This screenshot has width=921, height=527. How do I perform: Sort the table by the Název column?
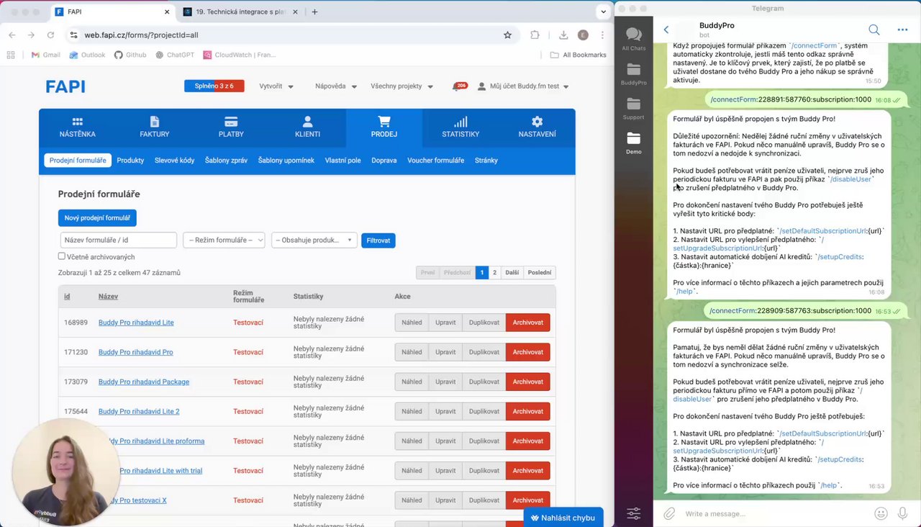(108, 297)
